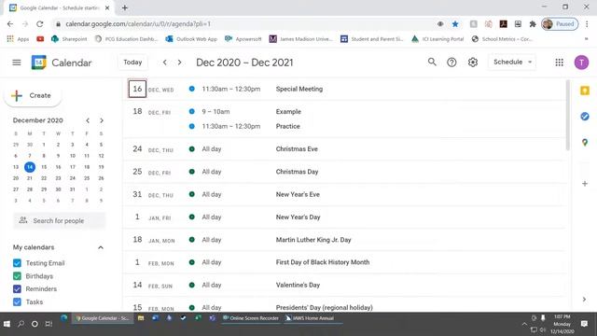The height and width of the screenshot is (336, 597).
Task: Click the date 16 header box
Action: click(x=137, y=89)
